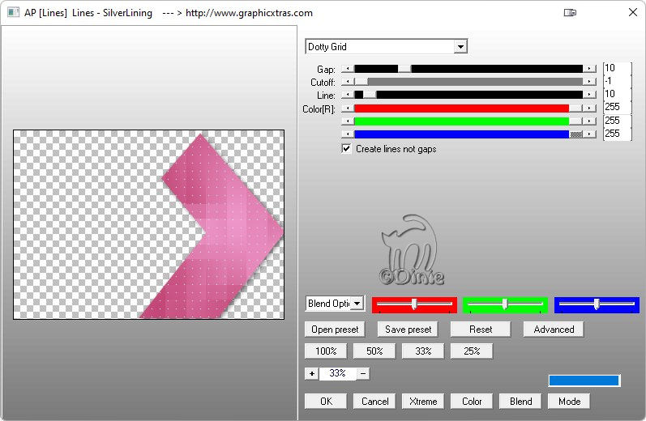The width and height of the screenshot is (646, 421).
Task: Toggle Create lines not gaps checkbox
Action: [347, 149]
